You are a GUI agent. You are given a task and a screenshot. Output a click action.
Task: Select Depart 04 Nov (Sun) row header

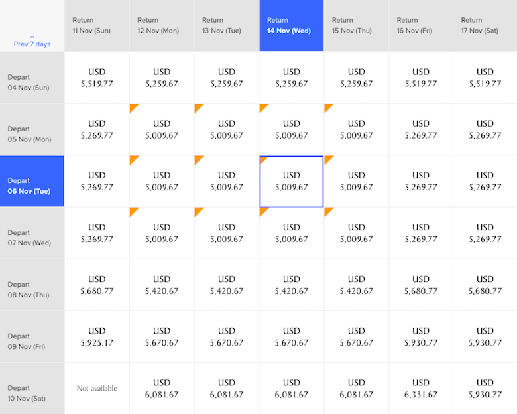32,78
